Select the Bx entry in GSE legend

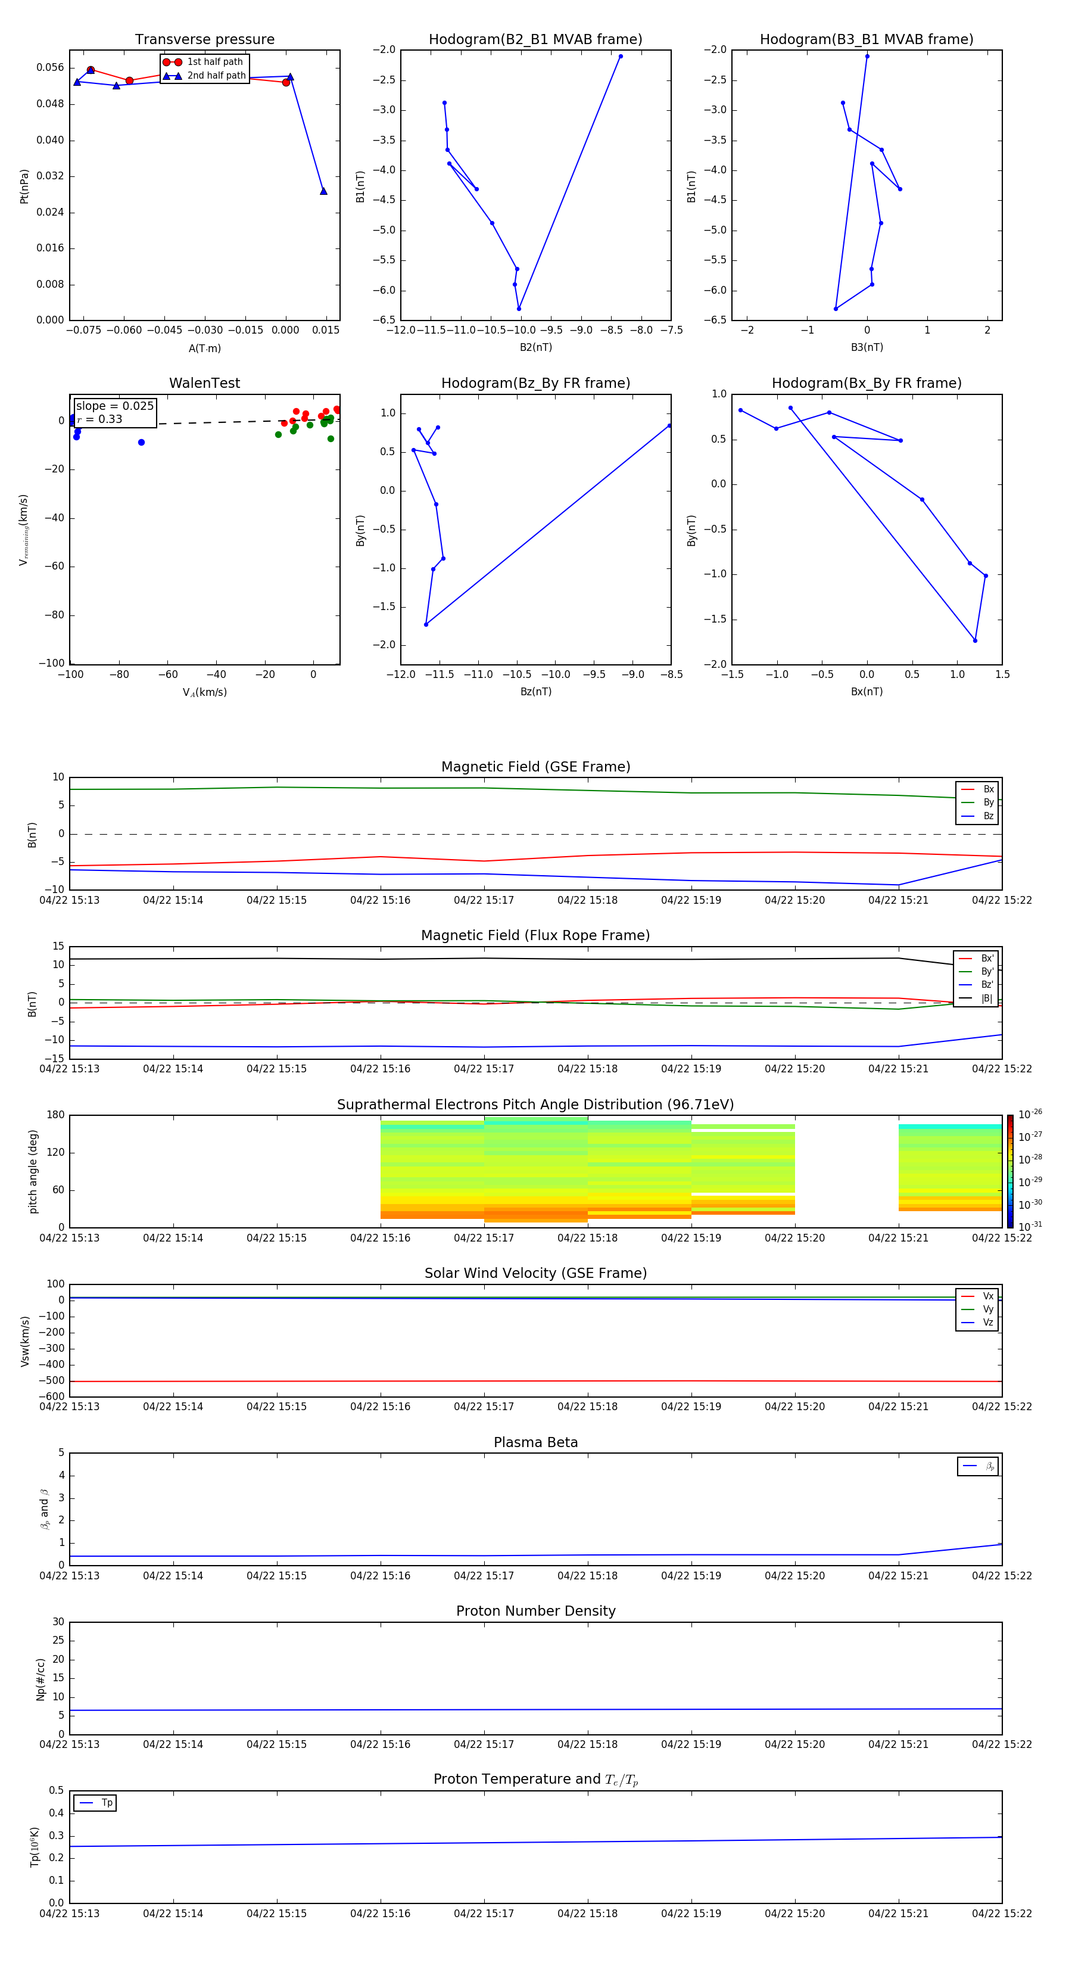977,789
